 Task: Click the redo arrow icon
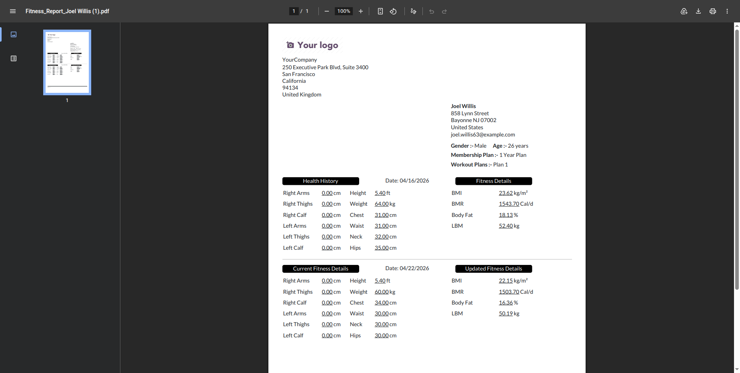[x=444, y=11]
